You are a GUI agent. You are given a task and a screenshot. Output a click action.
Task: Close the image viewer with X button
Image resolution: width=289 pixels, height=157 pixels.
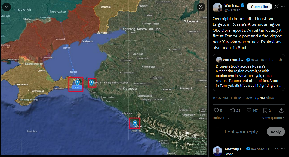7,7
